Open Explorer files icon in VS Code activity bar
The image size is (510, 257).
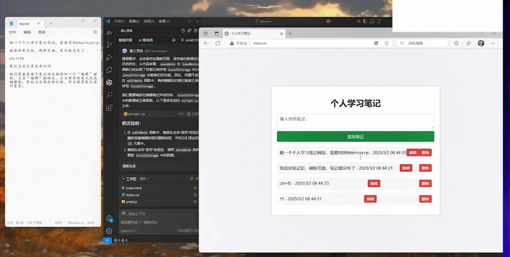[109, 70]
